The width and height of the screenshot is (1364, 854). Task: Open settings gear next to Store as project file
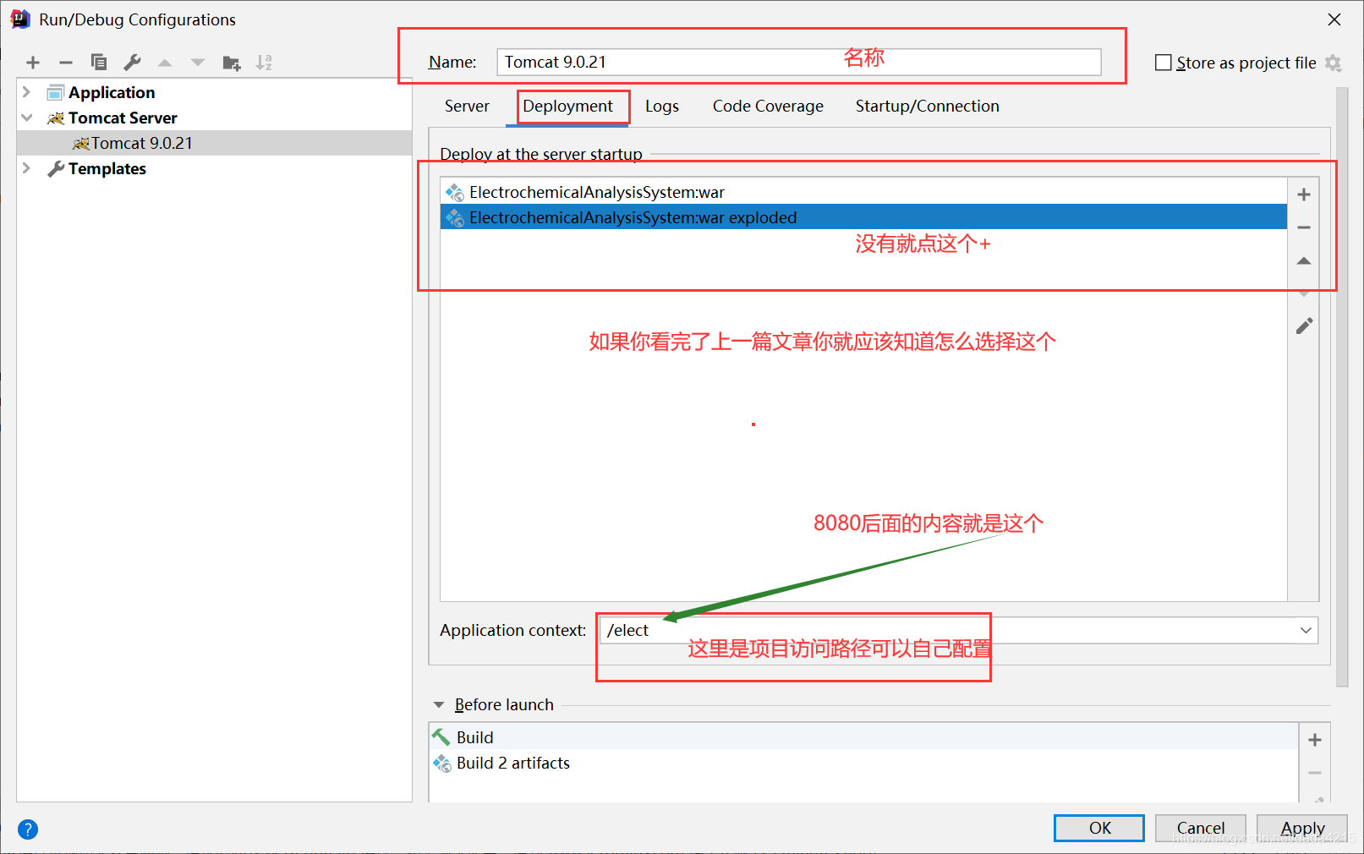[x=1334, y=63]
